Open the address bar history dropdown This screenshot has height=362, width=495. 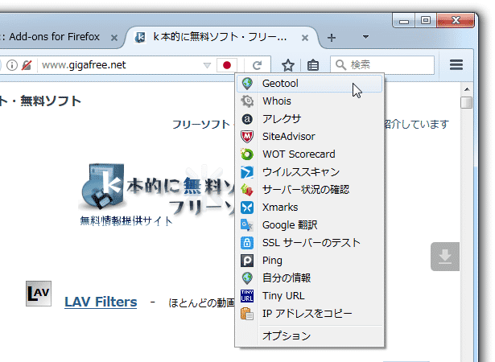(207, 65)
